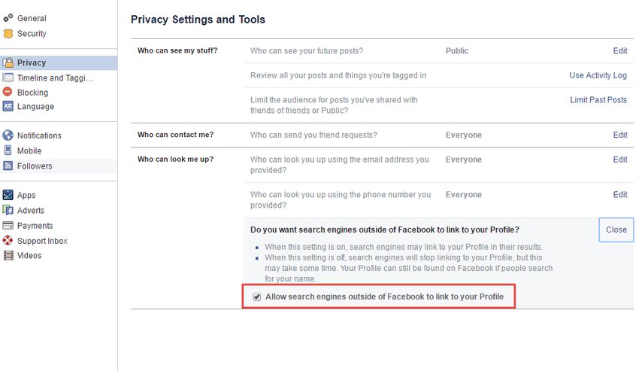Click the Notifications globe icon
Viewport: 639px width, 371px height.
click(x=8, y=135)
